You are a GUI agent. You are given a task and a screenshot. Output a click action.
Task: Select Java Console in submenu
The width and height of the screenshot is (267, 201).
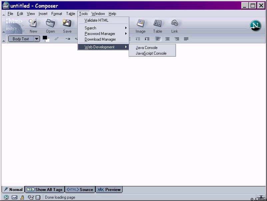tap(152, 48)
